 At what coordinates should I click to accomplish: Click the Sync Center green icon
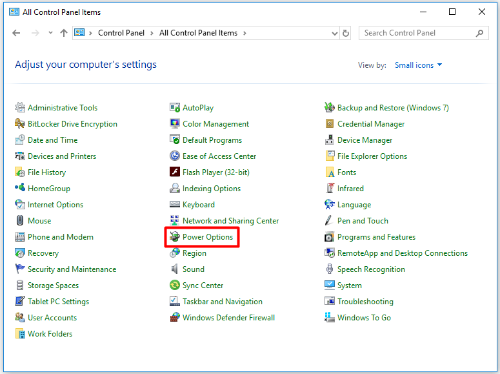pos(175,286)
